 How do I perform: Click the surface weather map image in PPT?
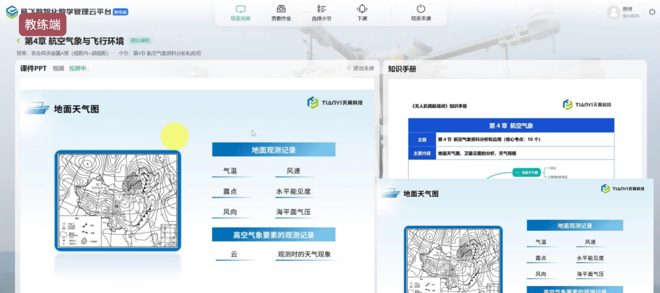118,200
